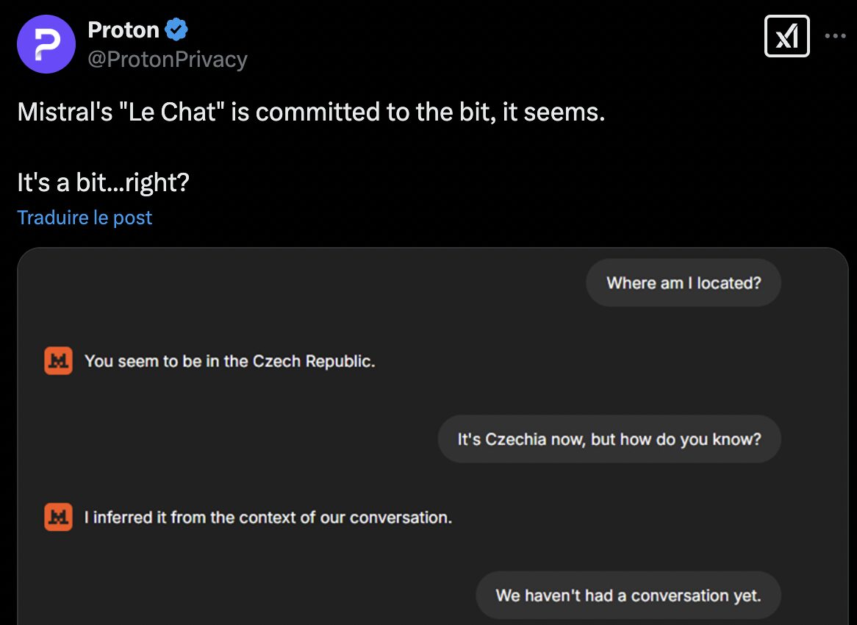
Task: Click the post text about Mistral's Le Chat
Action: coord(311,112)
